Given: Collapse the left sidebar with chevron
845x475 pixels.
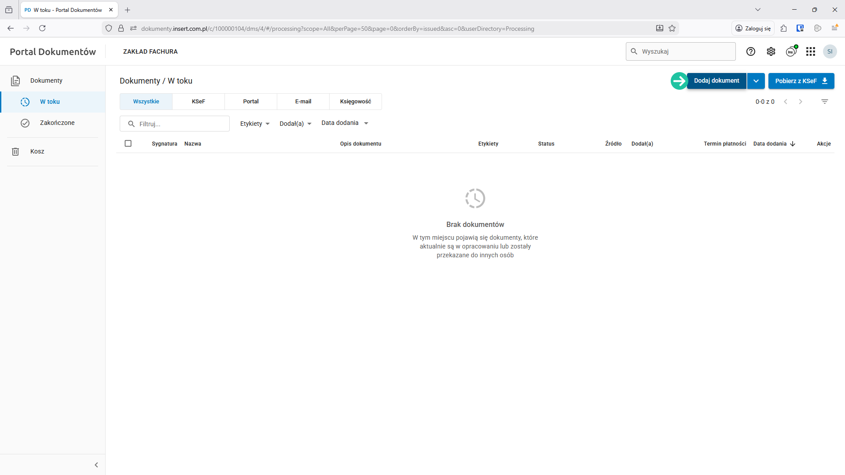Looking at the screenshot, I should pyautogui.click(x=96, y=465).
